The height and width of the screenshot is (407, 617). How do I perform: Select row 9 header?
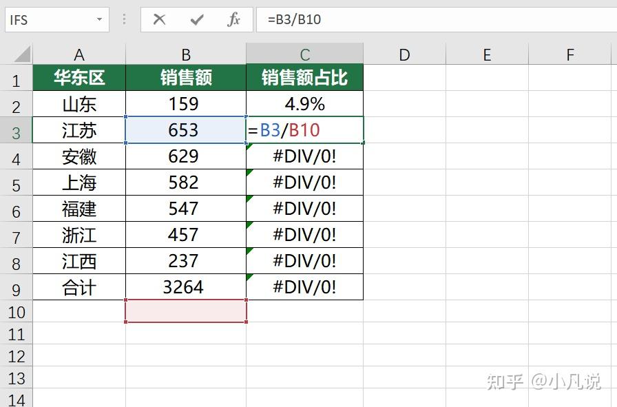tap(16, 287)
